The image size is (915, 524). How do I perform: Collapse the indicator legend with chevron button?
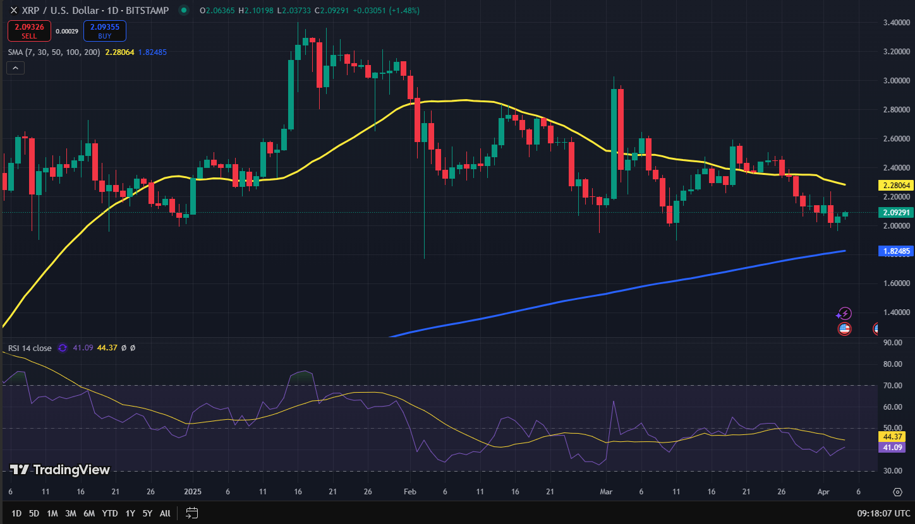coord(16,68)
